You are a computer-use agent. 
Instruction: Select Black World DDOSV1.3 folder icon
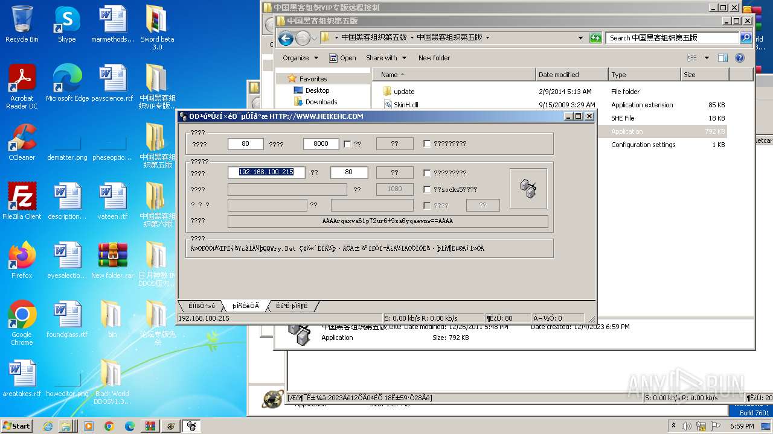[x=112, y=382]
